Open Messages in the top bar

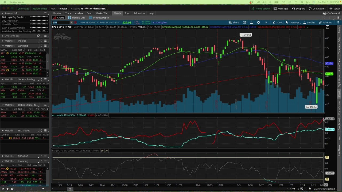[281, 9]
